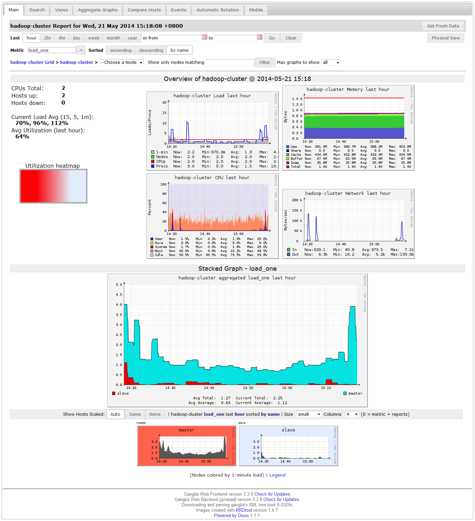The image size is (475, 521).
Task: Open the master host graph
Action: (x=187, y=446)
